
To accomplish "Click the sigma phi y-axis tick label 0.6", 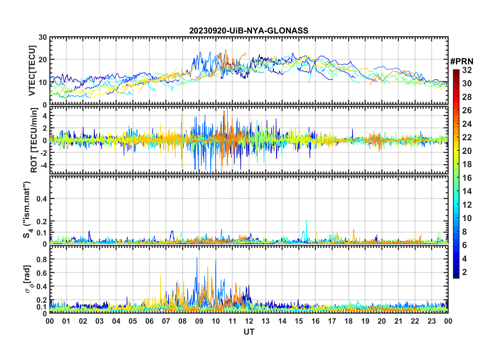I will point(42,273).
